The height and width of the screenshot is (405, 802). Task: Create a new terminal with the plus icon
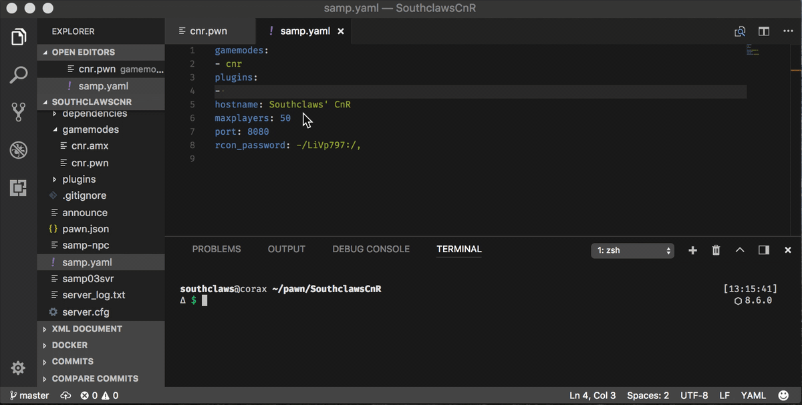(x=692, y=250)
